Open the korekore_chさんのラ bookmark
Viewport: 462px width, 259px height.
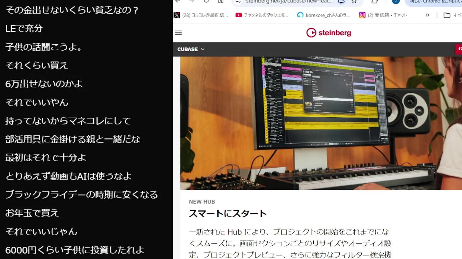pos(323,15)
